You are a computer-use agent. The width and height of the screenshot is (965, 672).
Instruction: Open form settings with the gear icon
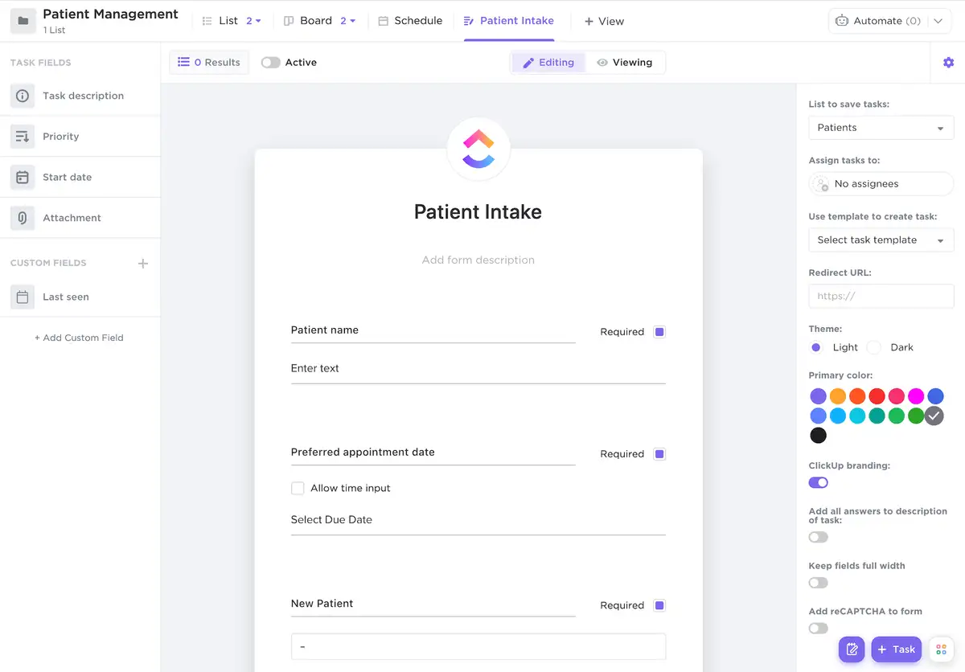(948, 62)
